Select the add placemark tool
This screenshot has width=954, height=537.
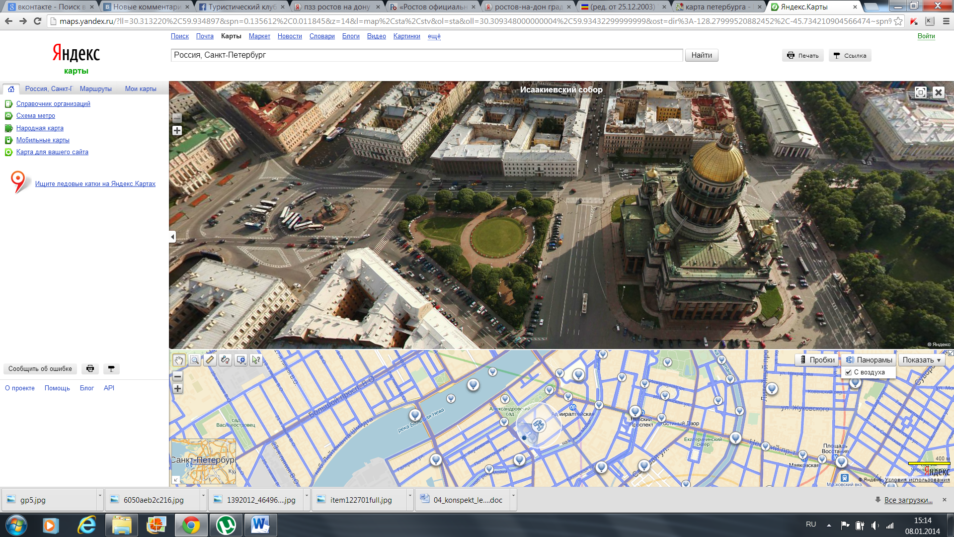pos(241,360)
